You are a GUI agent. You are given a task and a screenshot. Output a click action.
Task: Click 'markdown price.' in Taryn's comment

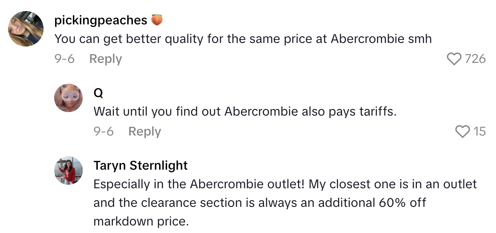(x=141, y=221)
